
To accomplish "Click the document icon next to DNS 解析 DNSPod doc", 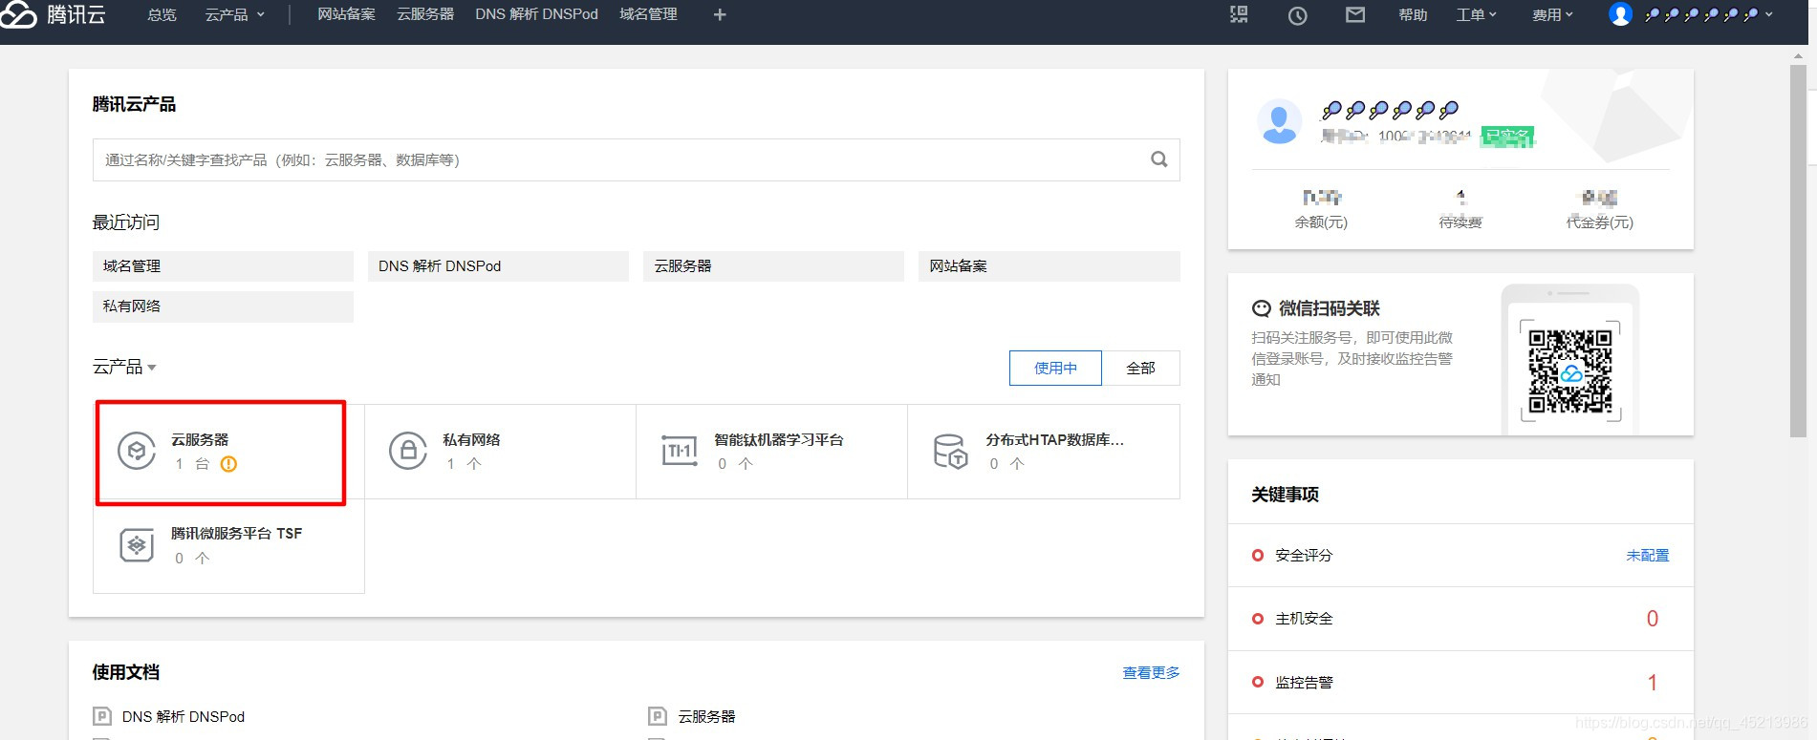I will click(101, 716).
